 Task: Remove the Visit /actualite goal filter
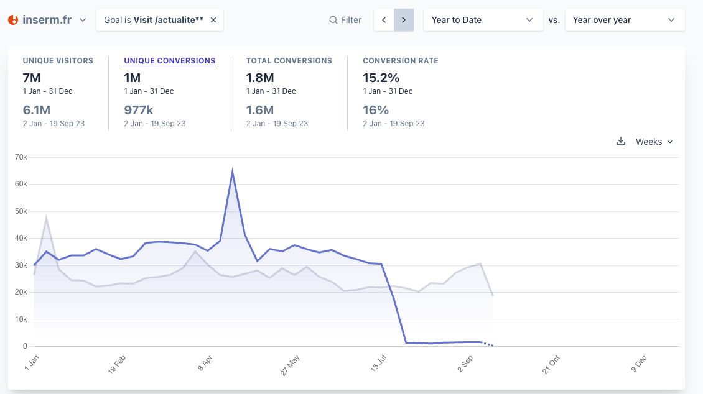[213, 20]
